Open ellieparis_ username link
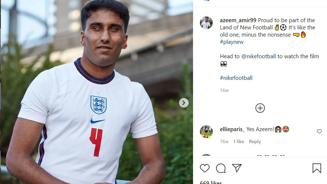This screenshot has height=184, width=327. (x=232, y=129)
